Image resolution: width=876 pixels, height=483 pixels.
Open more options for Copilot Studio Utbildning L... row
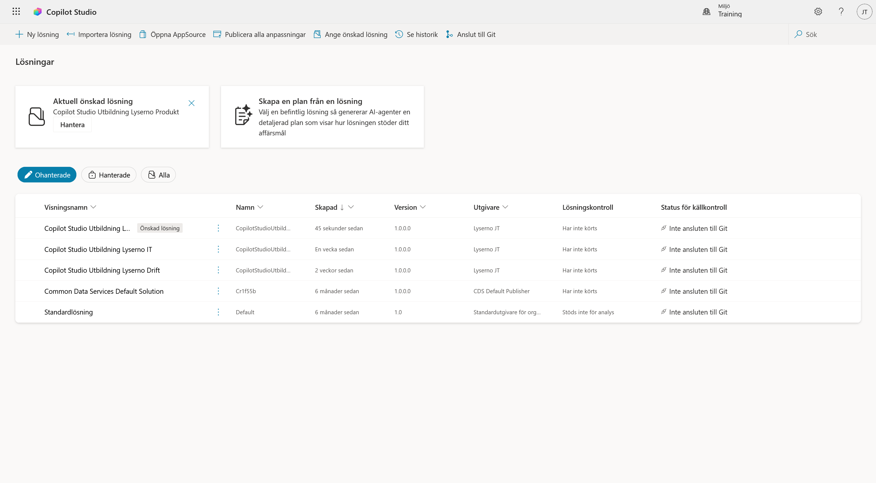[x=218, y=228]
